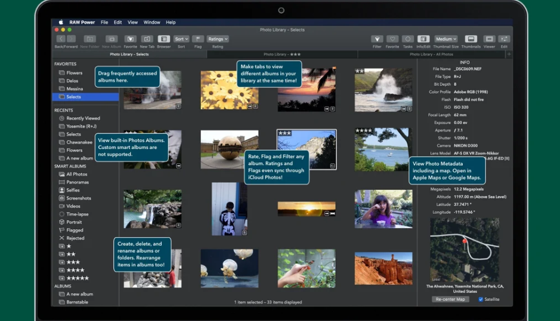Open the Tasks circle icon

coord(408,39)
